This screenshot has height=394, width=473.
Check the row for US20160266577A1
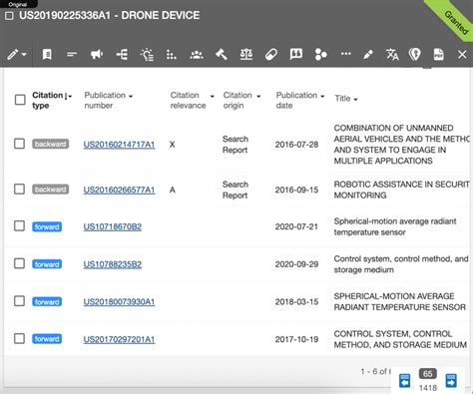pyautogui.click(x=19, y=190)
